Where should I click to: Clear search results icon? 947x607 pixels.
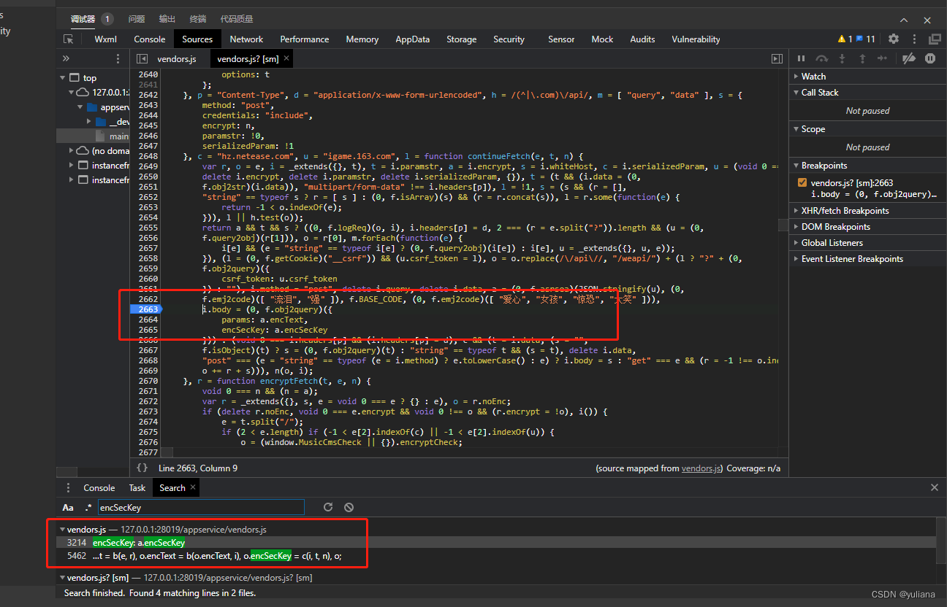pos(349,507)
